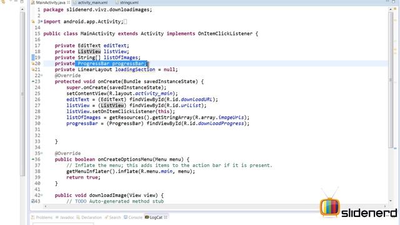Click 'MainActivity' in the class declaration
The width and height of the screenshot is (400, 225).
[x=97, y=34]
